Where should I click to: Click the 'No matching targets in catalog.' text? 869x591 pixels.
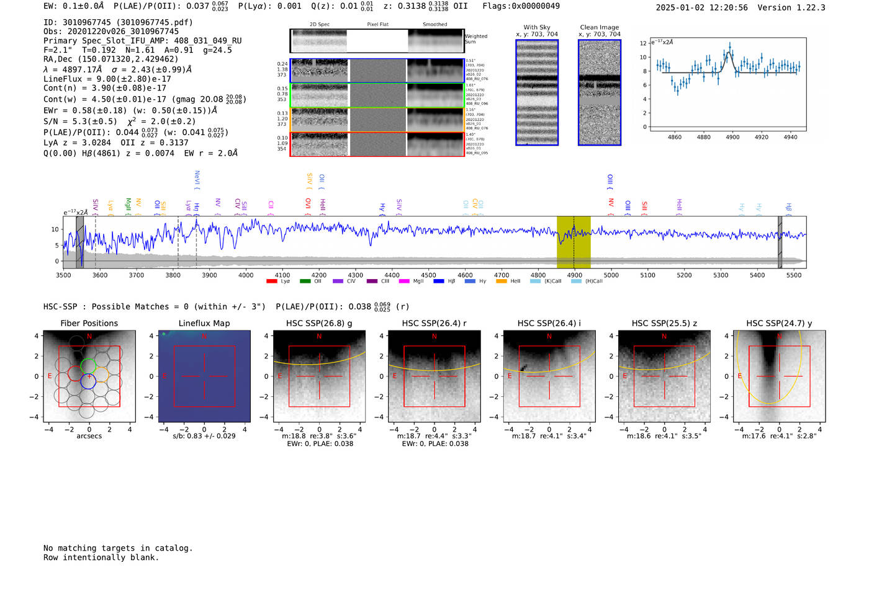118,548
